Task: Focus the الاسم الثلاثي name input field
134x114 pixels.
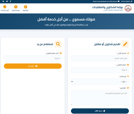Action: (x=100, y=58)
